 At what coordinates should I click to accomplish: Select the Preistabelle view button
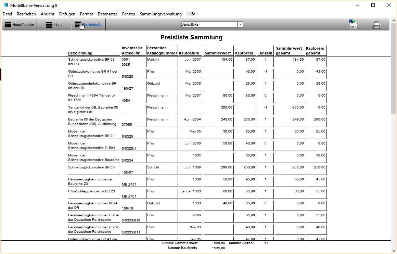click(x=88, y=25)
